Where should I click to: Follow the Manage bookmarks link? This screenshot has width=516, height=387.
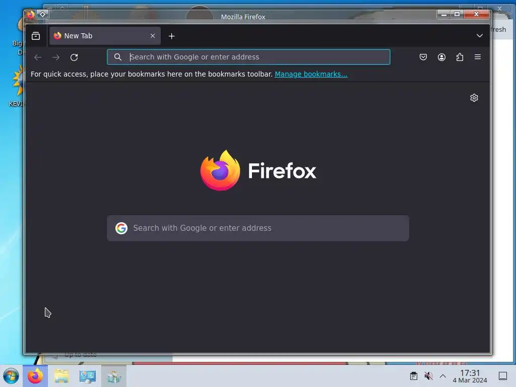(x=311, y=74)
